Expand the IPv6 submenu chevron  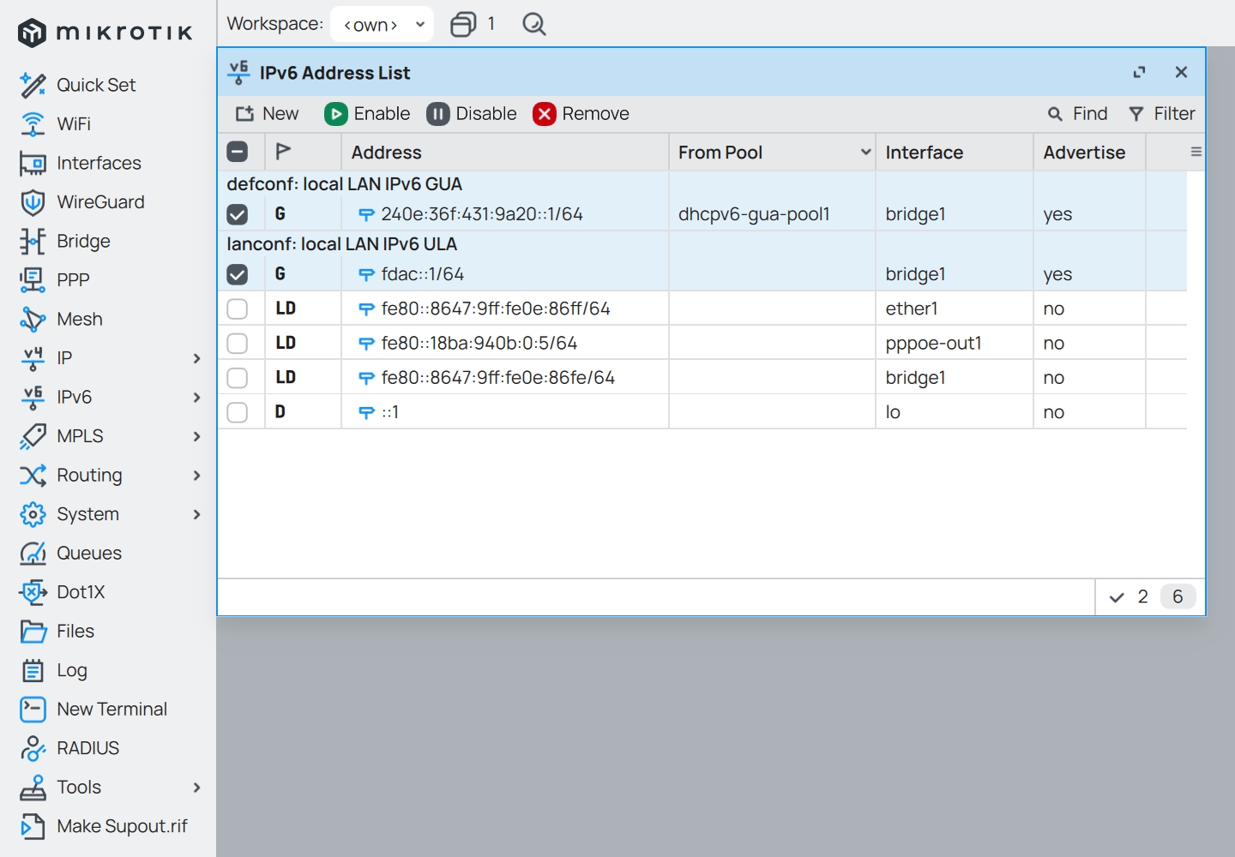click(x=196, y=397)
